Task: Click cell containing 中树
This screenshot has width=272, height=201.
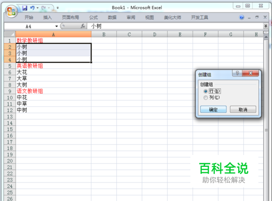Action: [x=53, y=110]
